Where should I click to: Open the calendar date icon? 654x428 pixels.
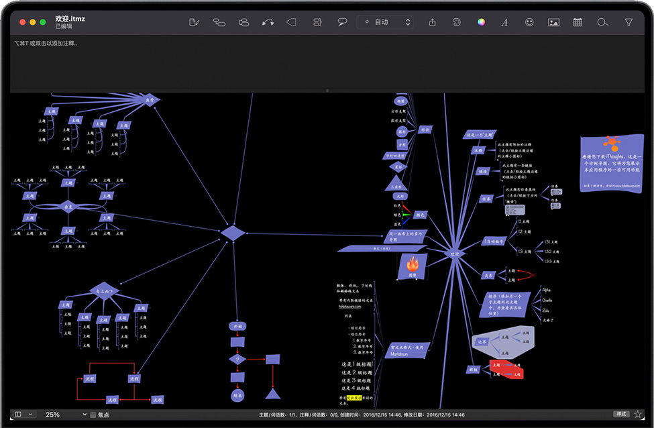578,22
